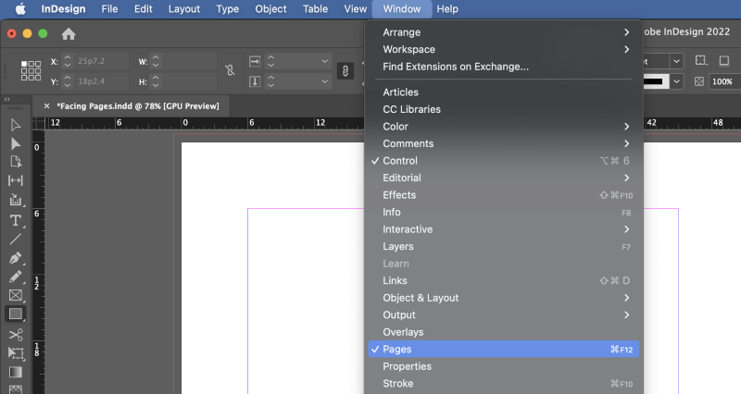Screen dimensions: 741x394
Task: Click the Home screen icon
Action: (x=69, y=34)
